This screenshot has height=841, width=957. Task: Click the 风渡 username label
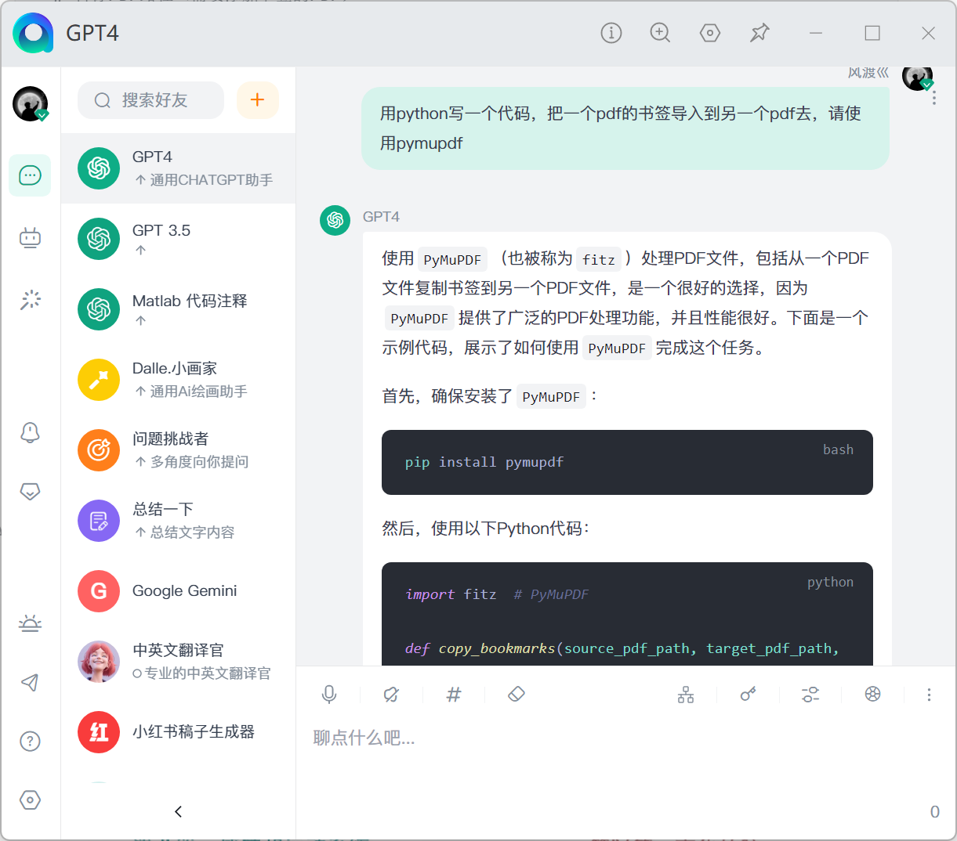click(868, 73)
